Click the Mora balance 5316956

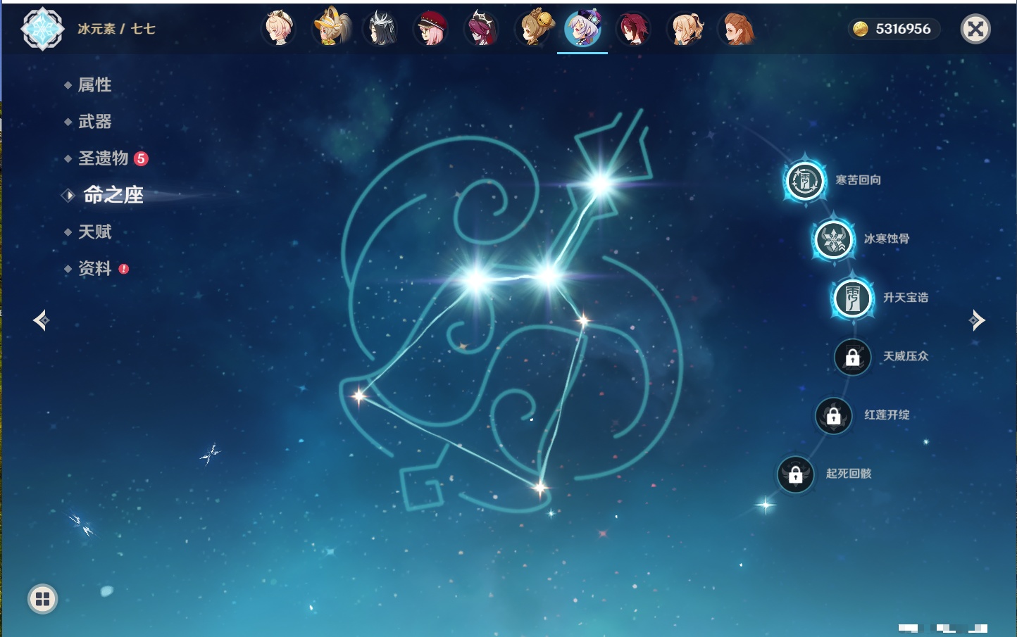[903, 29]
